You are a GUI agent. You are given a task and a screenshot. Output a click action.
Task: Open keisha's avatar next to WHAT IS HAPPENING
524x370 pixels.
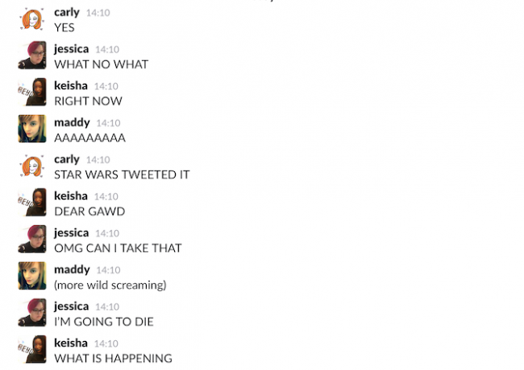(x=32, y=349)
